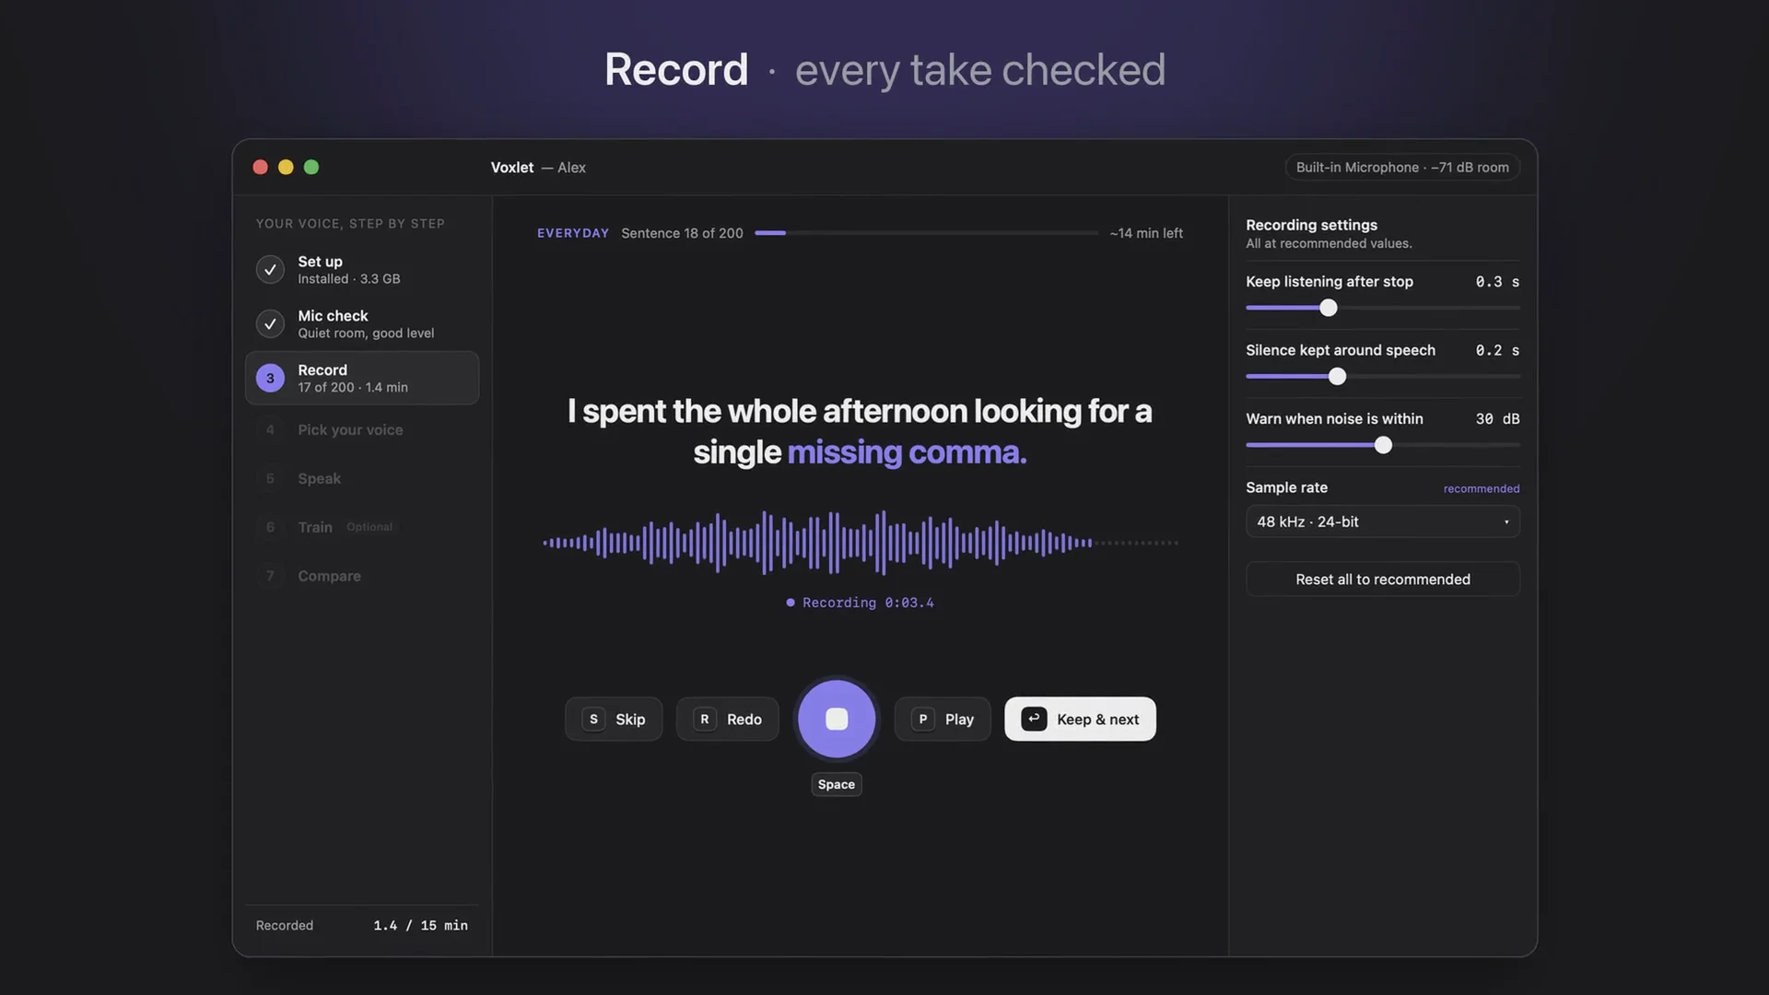Click the Space shortcut label under stop

click(x=836, y=784)
